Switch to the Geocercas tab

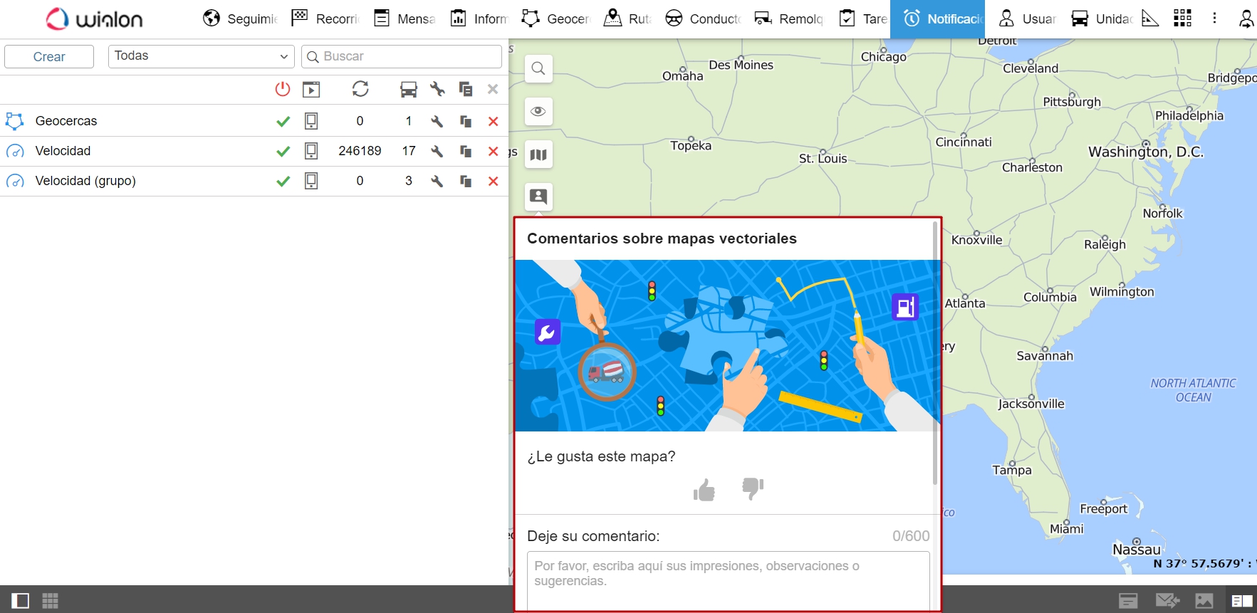556,19
